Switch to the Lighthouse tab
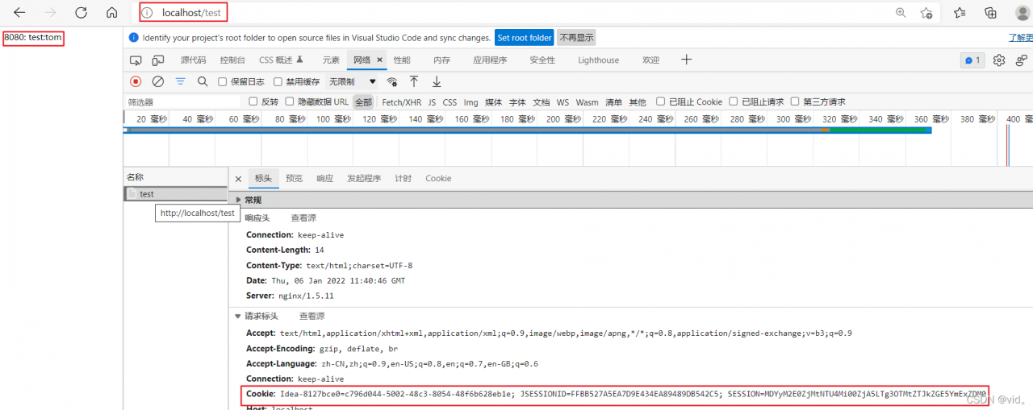 (x=598, y=60)
